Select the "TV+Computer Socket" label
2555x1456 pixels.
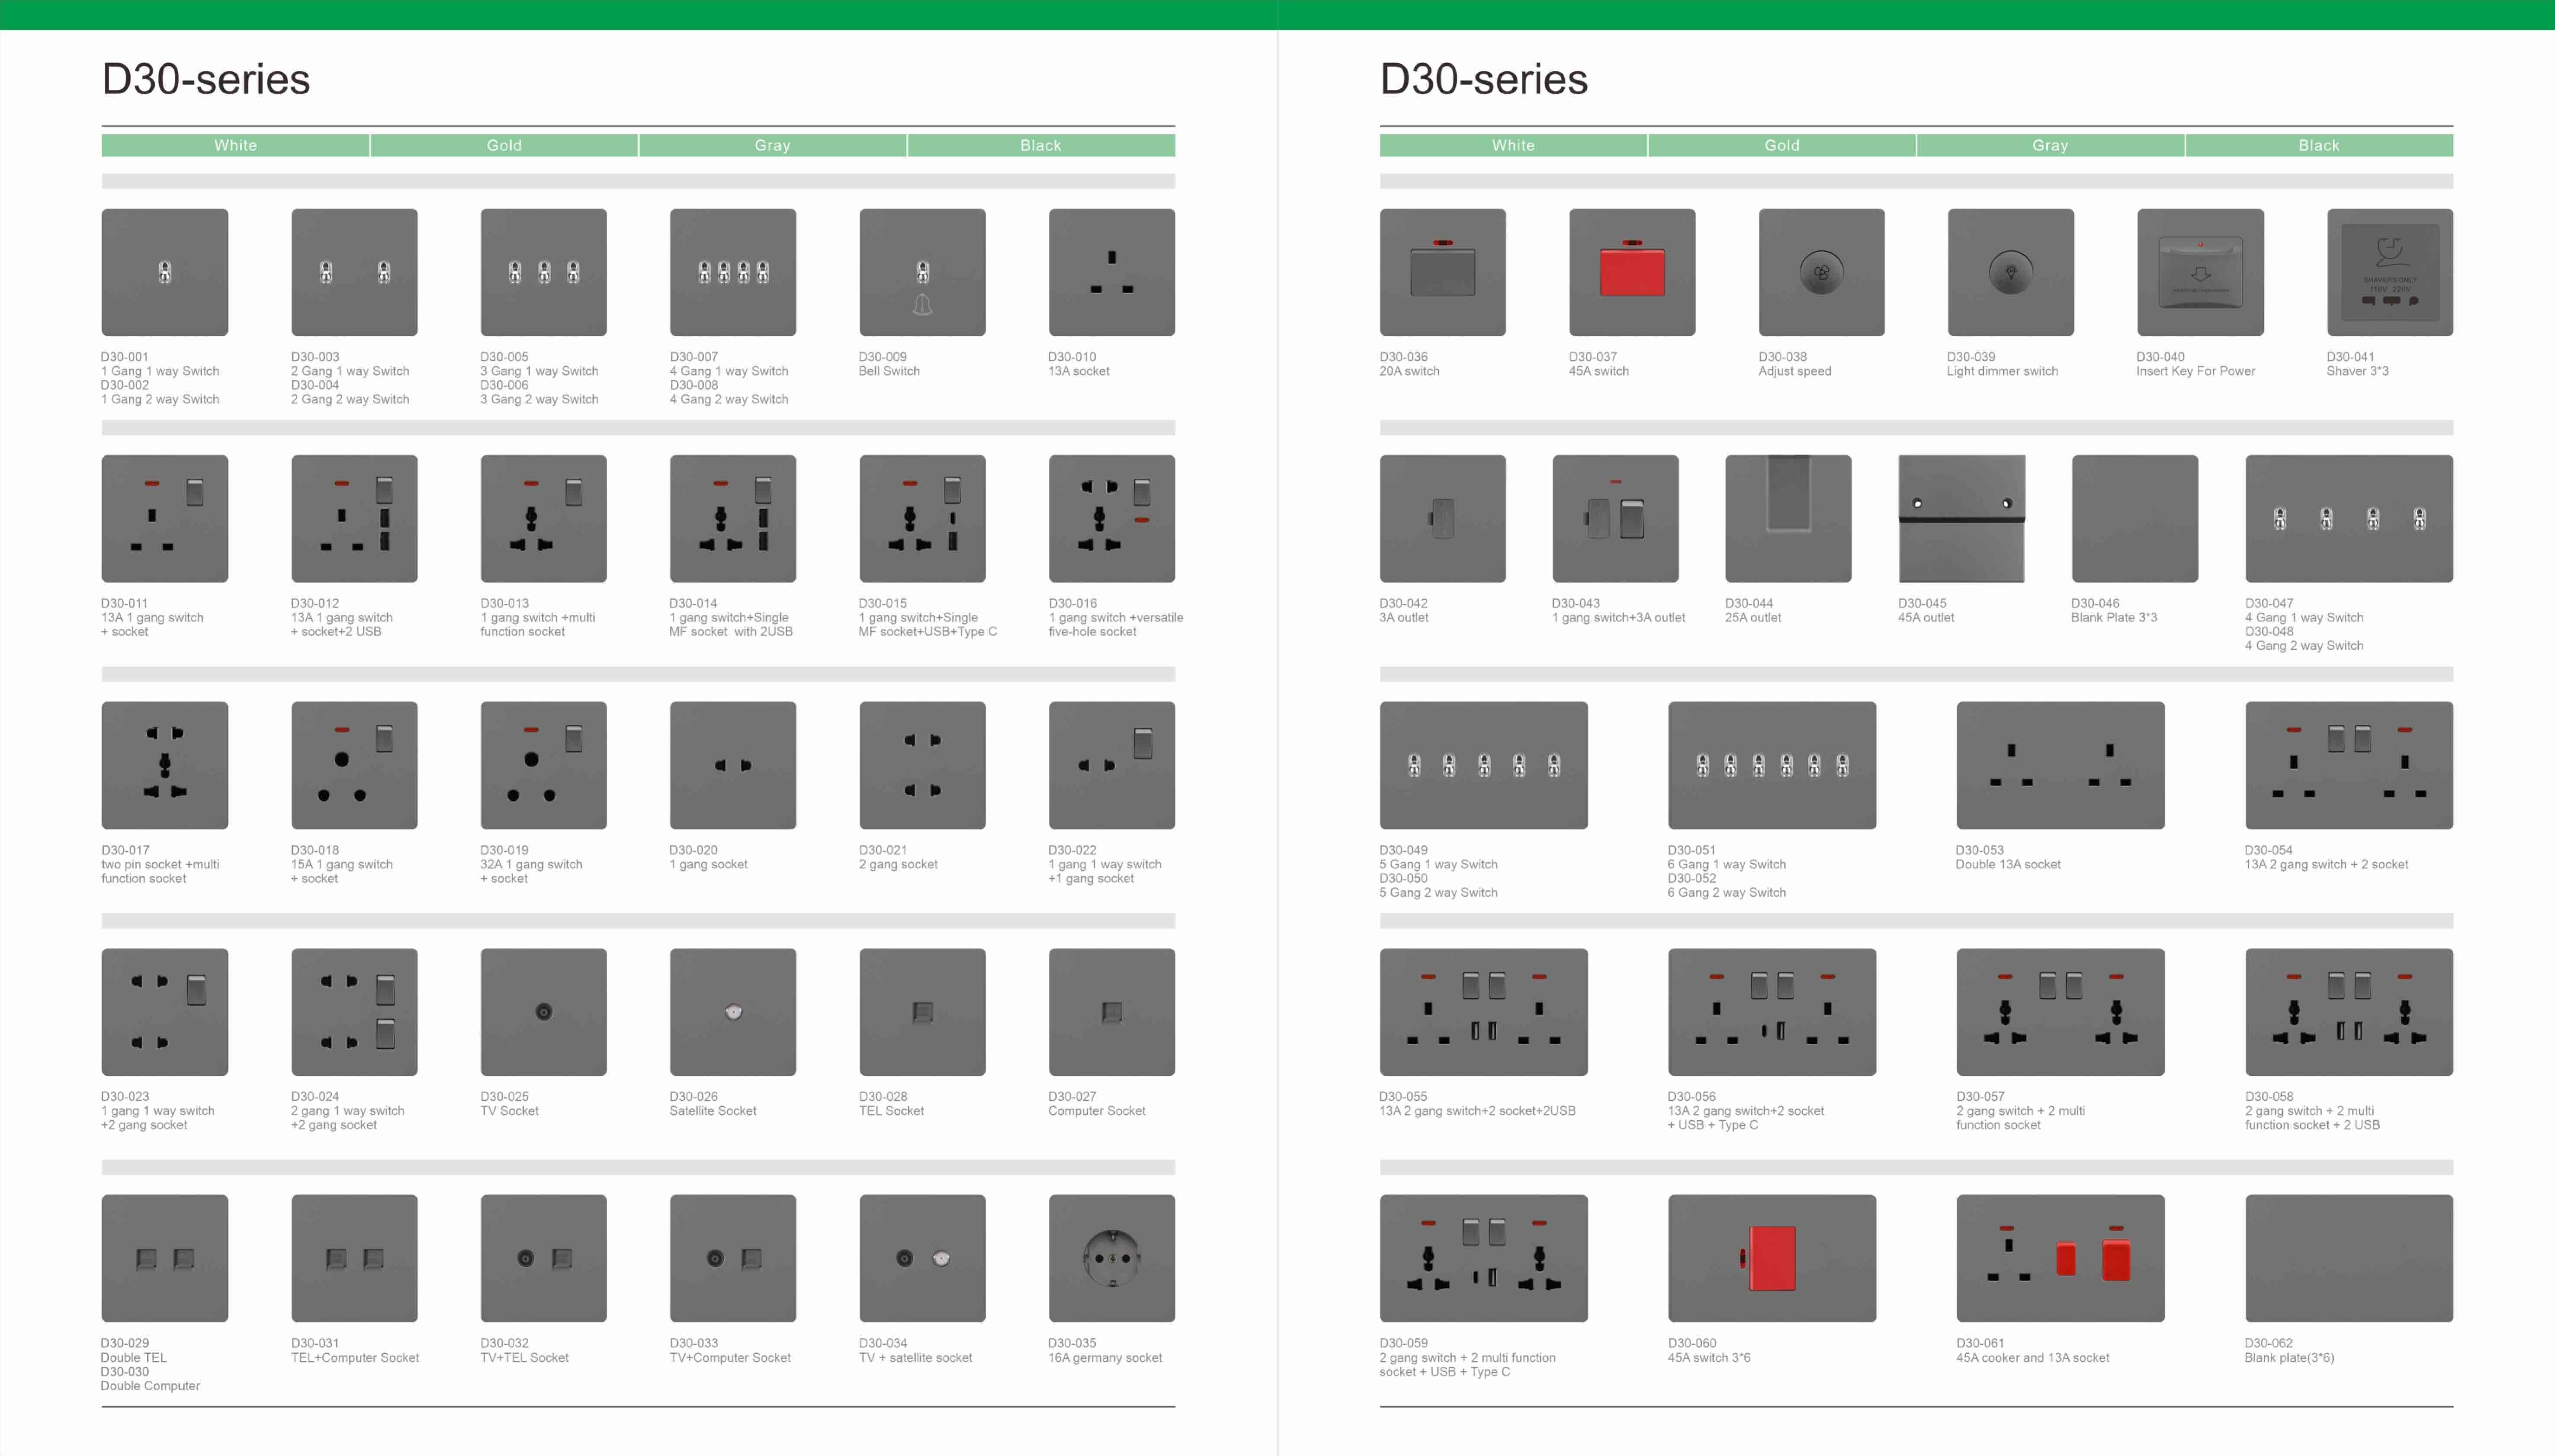(729, 1358)
